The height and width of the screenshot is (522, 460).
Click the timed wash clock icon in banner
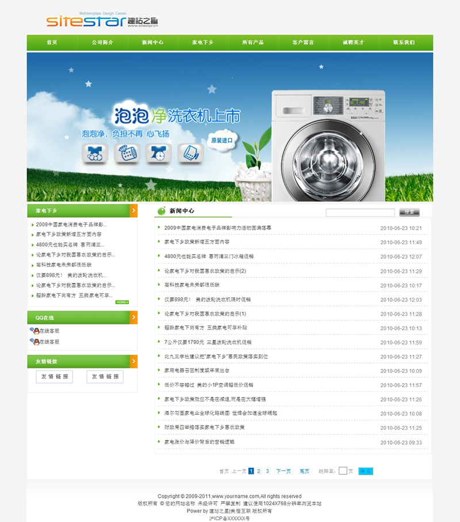pos(157,153)
